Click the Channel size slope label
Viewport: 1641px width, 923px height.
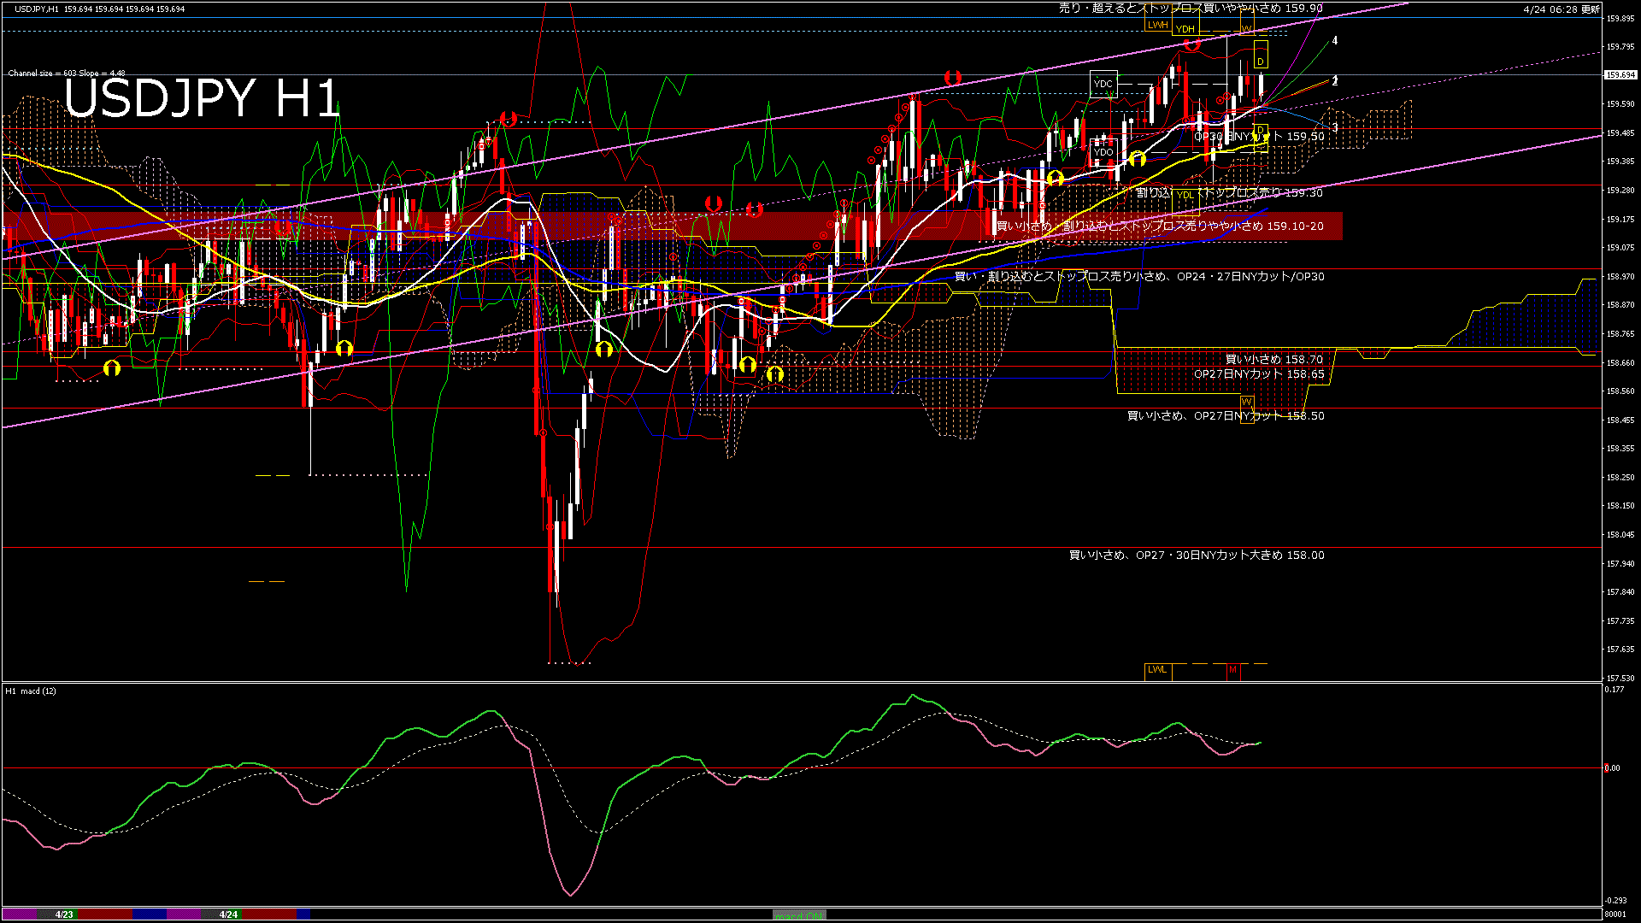(x=67, y=73)
